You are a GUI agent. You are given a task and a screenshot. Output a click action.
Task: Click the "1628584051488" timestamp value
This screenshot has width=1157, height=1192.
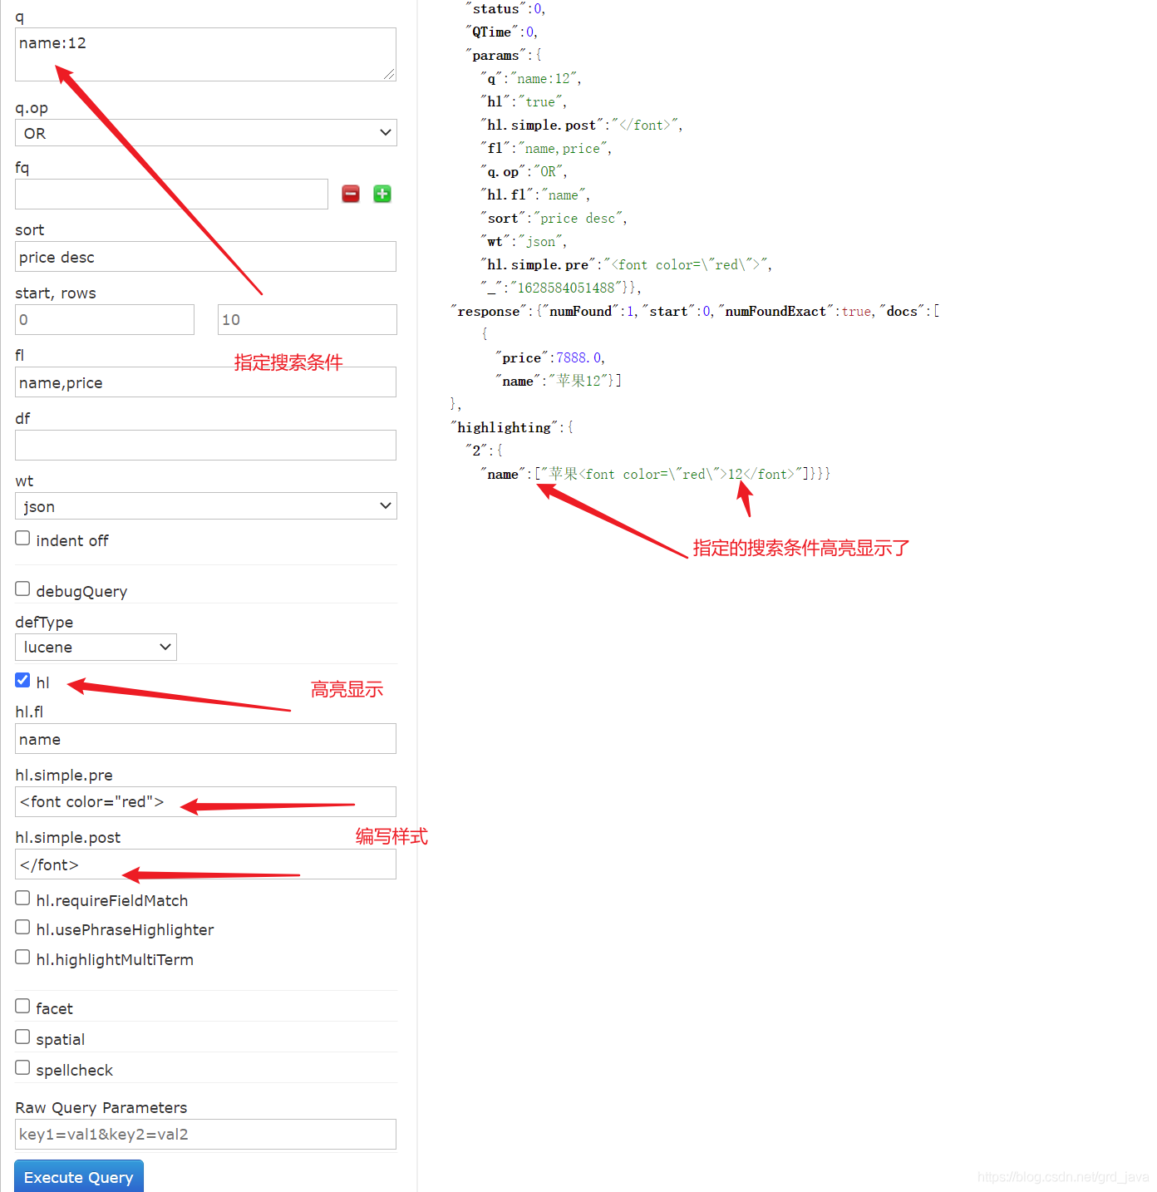[x=566, y=288]
